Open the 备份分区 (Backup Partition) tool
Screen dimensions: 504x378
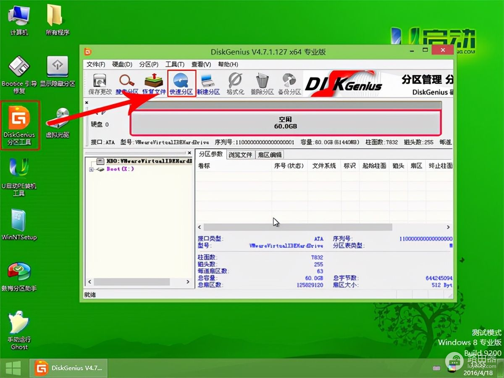(x=289, y=84)
